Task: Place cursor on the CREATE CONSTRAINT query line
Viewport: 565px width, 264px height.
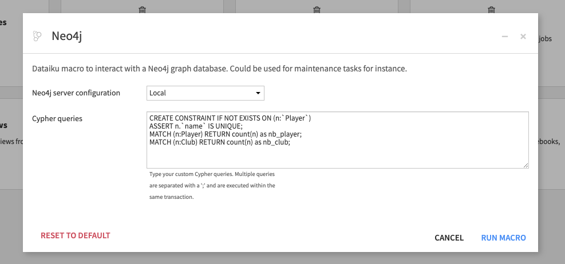Action: point(230,118)
